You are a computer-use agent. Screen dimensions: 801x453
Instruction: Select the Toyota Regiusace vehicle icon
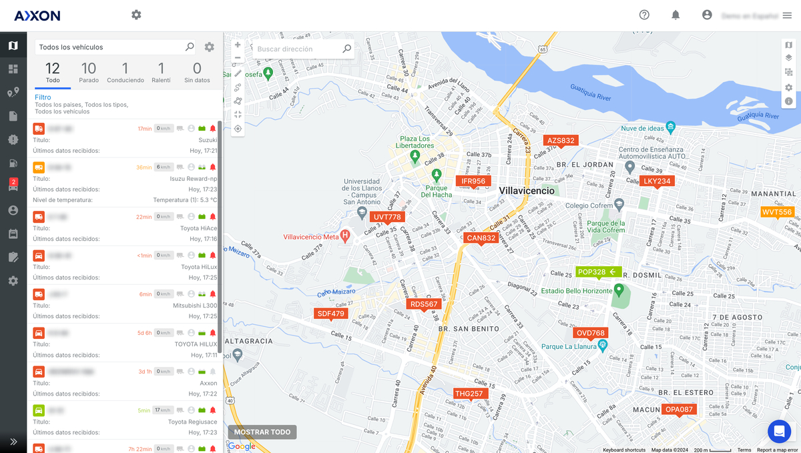(x=39, y=410)
